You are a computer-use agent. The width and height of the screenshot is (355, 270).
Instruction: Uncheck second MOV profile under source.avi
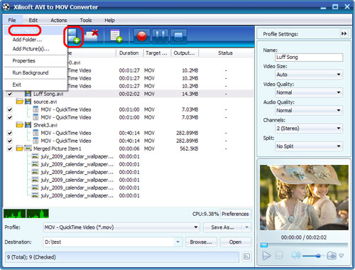click(x=10, y=117)
